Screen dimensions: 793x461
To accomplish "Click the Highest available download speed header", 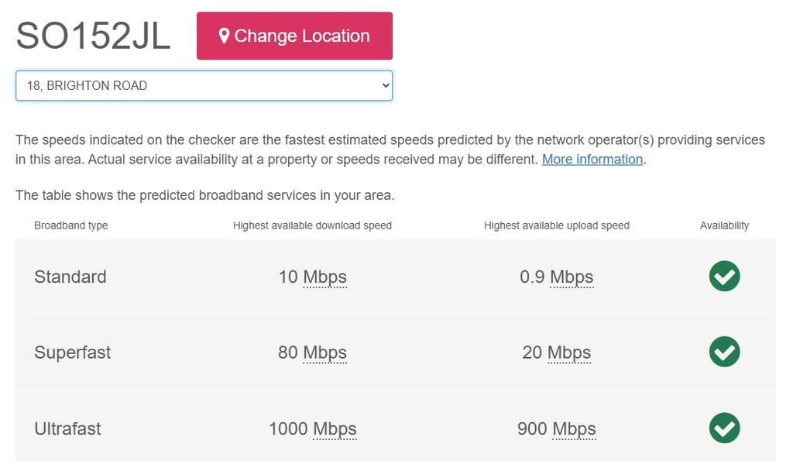I will pyautogui.click(x=312, y=225).
